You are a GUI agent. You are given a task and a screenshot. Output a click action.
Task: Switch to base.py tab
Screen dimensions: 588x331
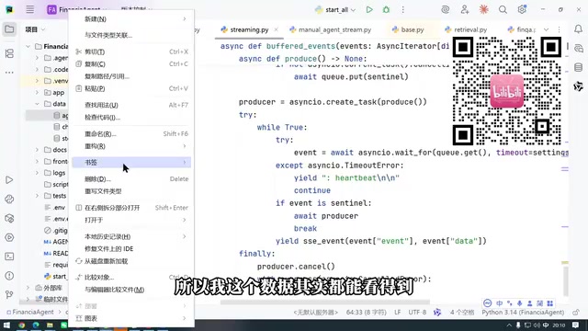tap(408, 29)
